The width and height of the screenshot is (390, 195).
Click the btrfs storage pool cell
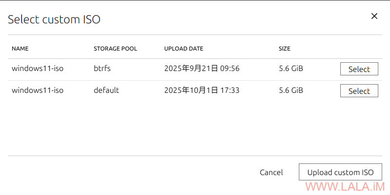(102, 69)
